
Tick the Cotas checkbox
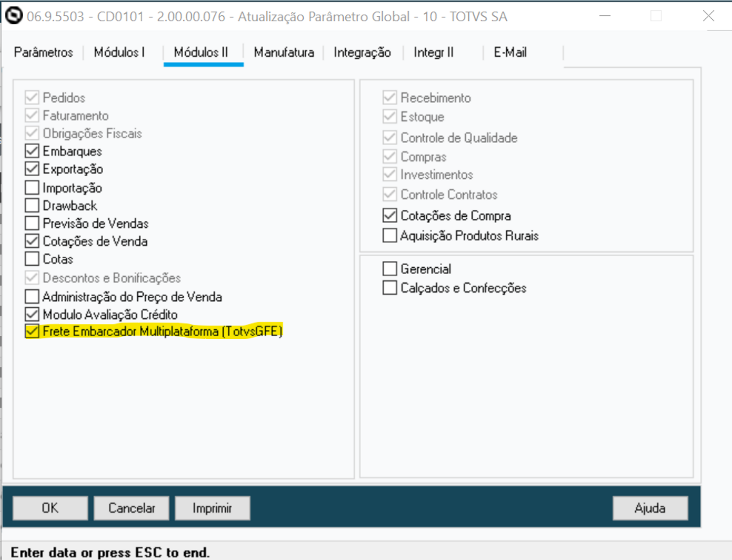pyautogui.click(x=32, y=259)
